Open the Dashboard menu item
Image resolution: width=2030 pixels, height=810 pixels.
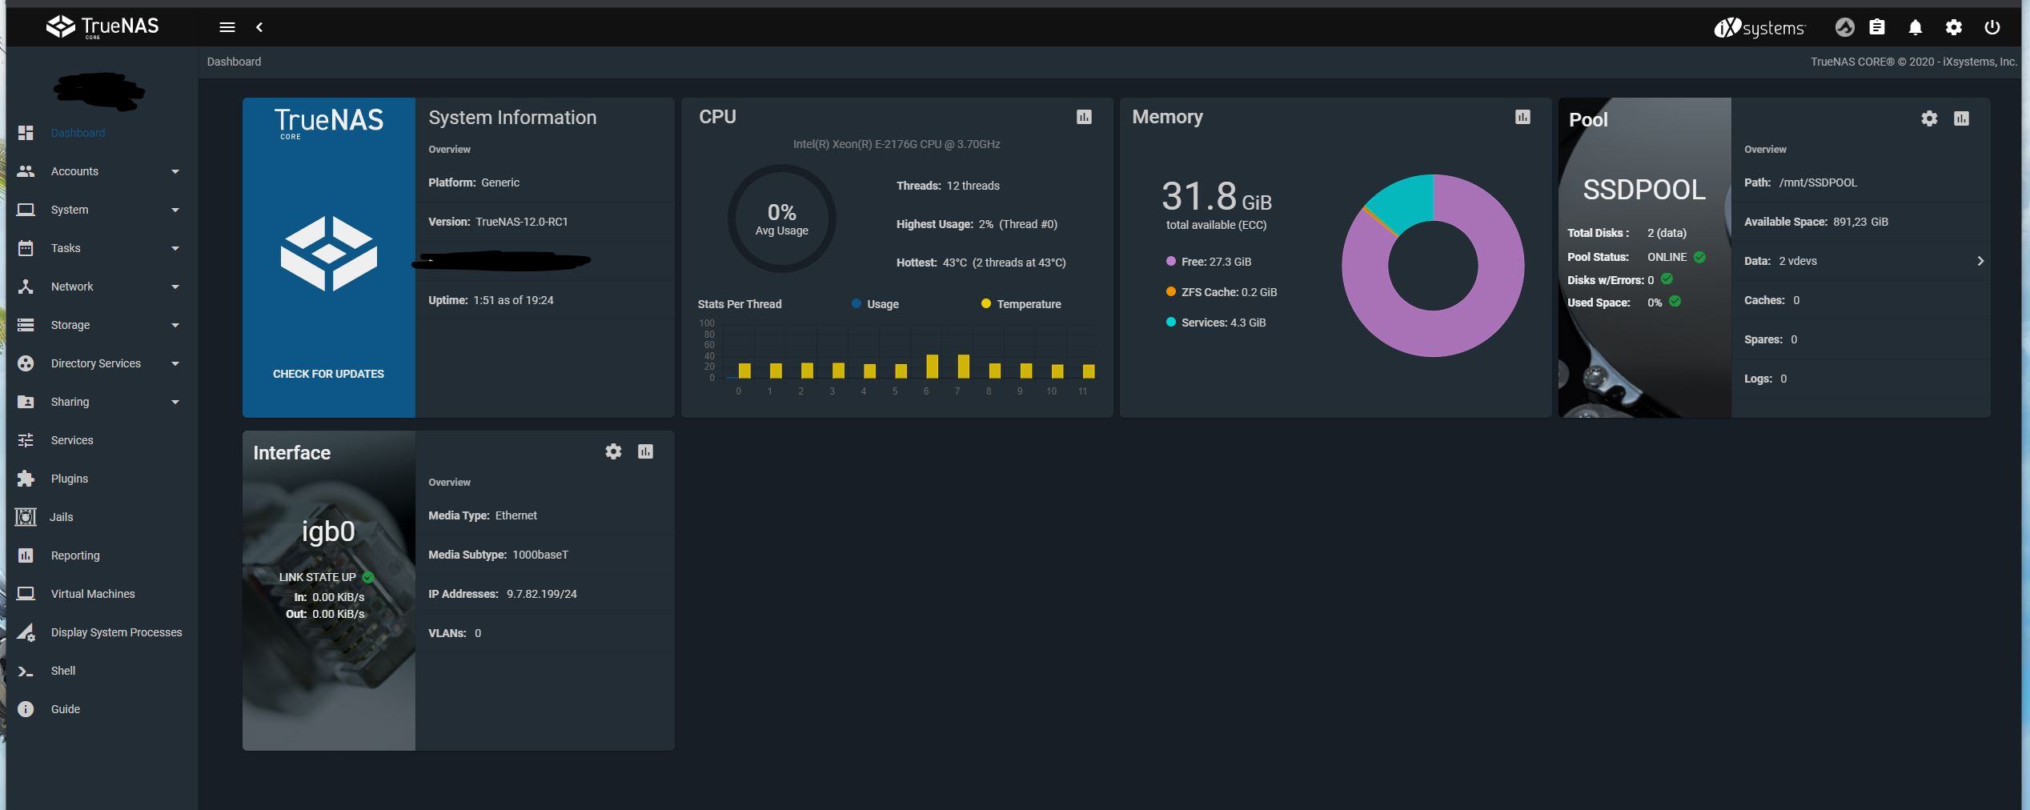point(78,133)
